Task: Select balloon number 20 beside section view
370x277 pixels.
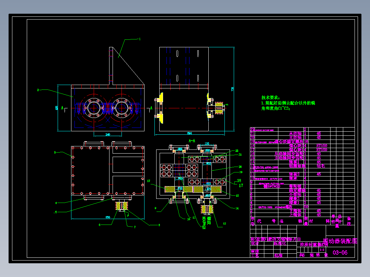Action: 240,167
